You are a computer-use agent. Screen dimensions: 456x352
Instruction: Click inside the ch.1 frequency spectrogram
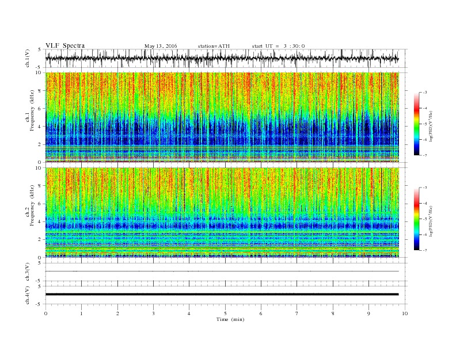(222, 117)
